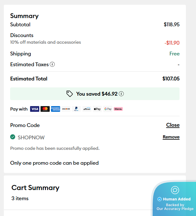This screenshot has width=196, height=216.
Task: Pick the American Express card icon
Action: pos(55,109)
